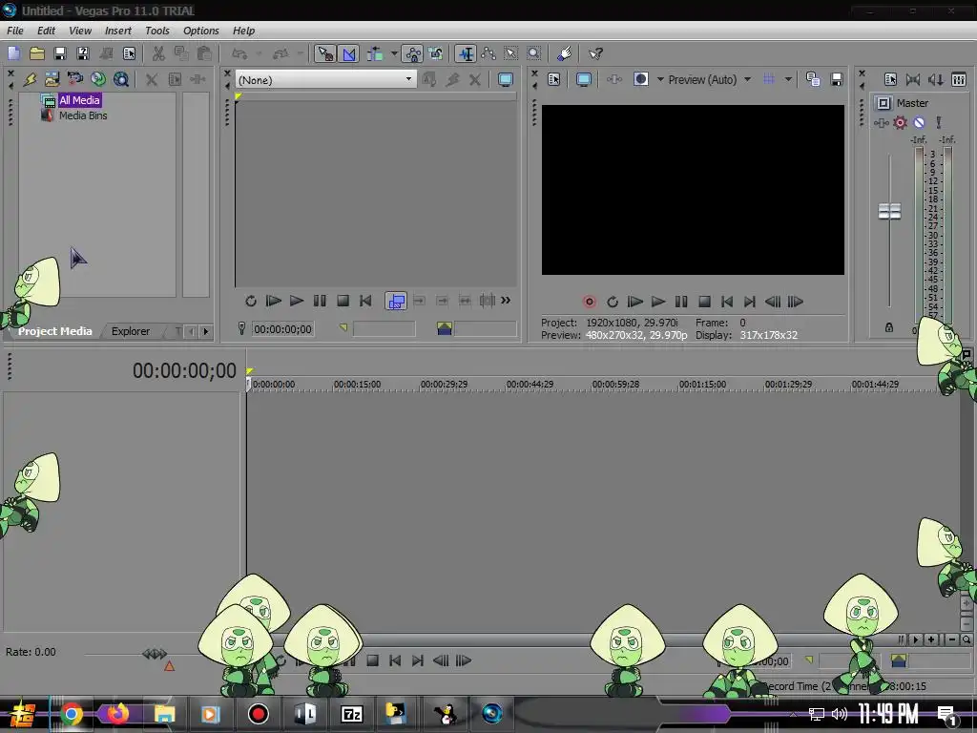Image resolution: width=977 pixels, height=733 pixels.
Task: Switch to Explorer tab
Action: [130, 331]
